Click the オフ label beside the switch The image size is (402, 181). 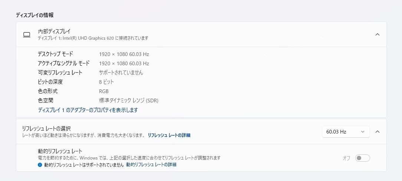(x=346, y=158)
